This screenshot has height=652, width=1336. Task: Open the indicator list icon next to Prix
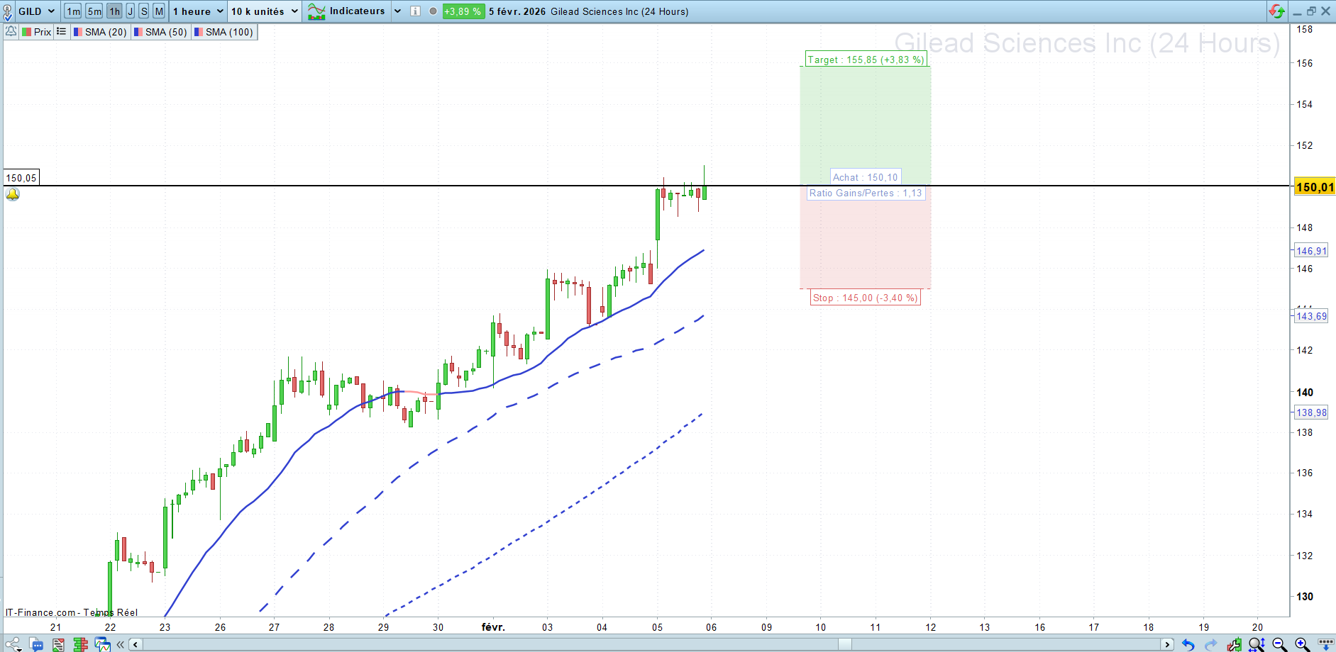(62, 31)
